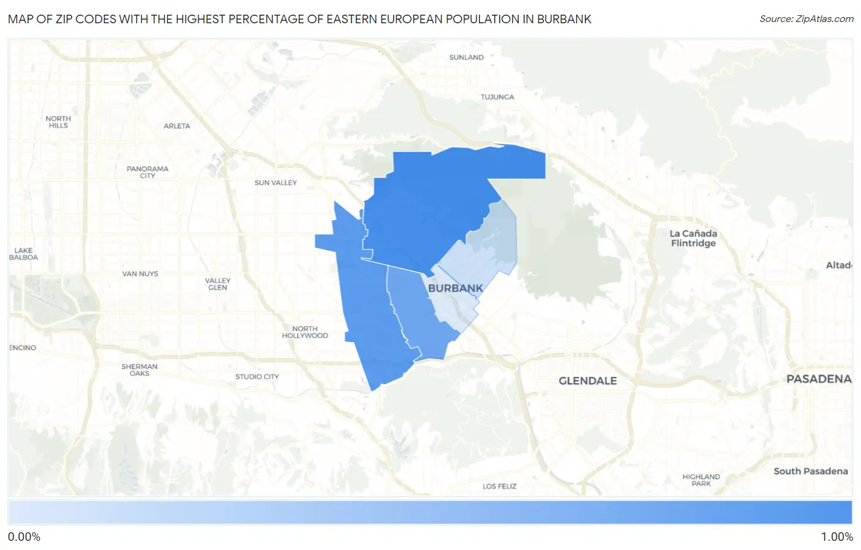Click the SHERMAN OAKS label
Viewport: 861px width, 550px height.
tap(140, 370)
